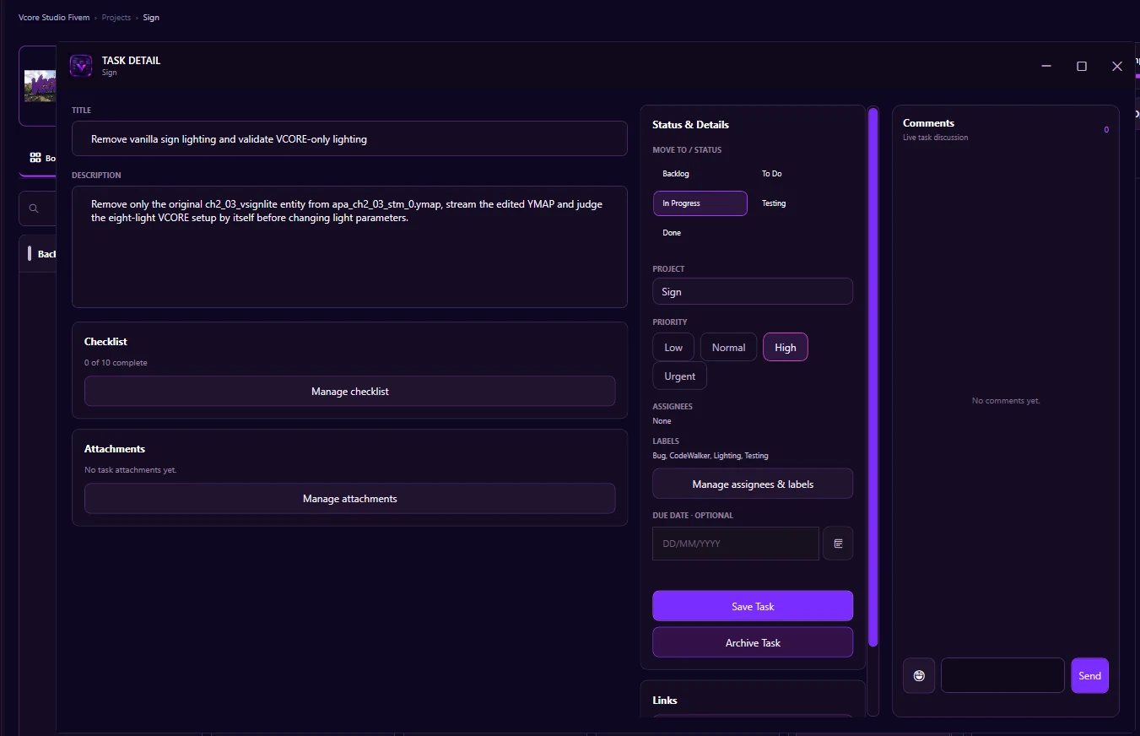Select the In Progress status
Viewport: 1140px width, 736px height.
(700, 203)
